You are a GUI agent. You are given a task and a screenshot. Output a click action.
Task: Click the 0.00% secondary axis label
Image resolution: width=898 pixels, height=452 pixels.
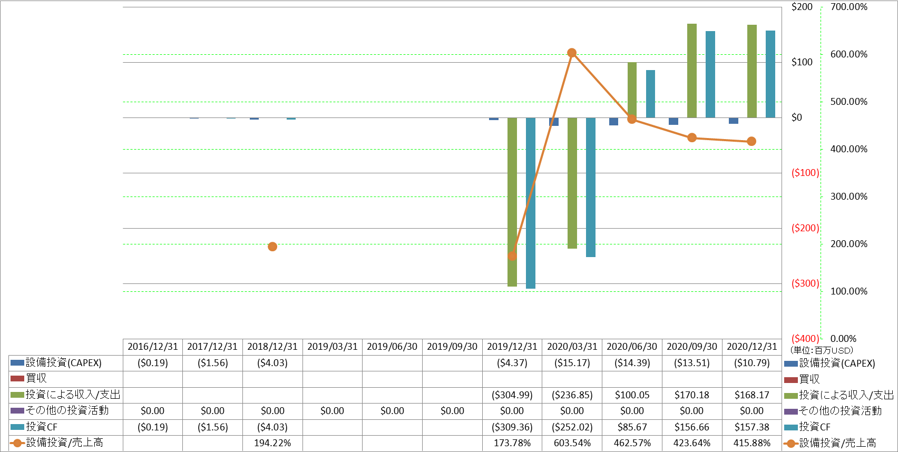click(844, 339)
